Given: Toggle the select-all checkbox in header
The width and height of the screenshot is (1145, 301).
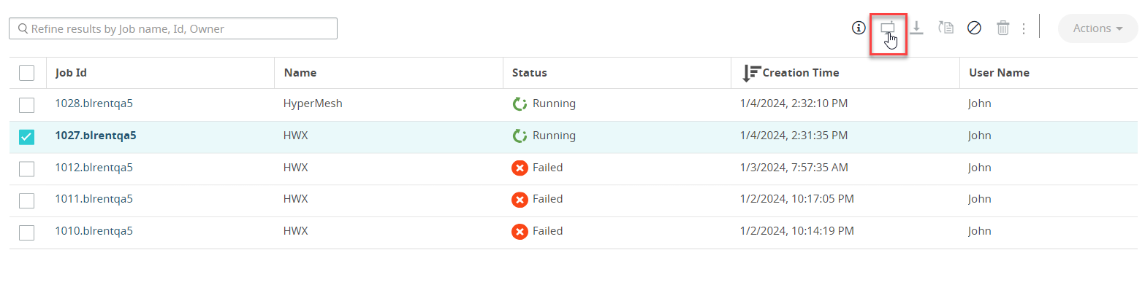Looking at the screenshot, I should tap(26, 73).
